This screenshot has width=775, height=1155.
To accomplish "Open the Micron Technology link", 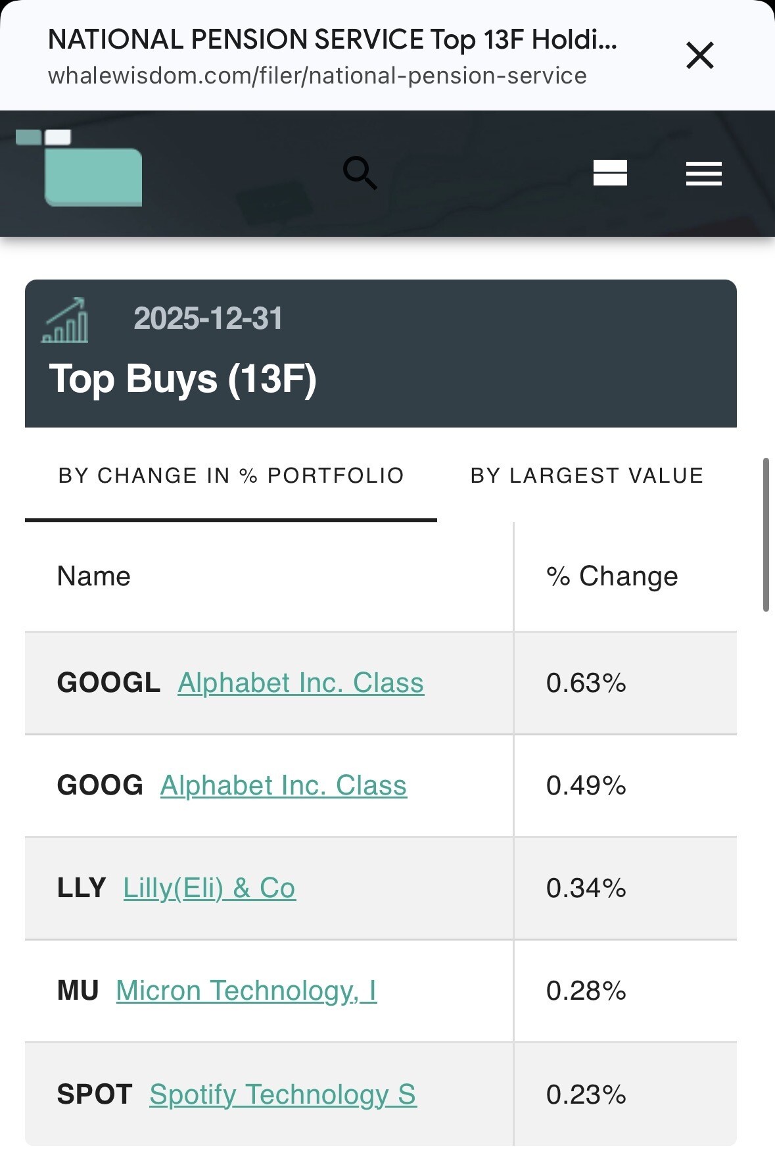I will [247, 991].
